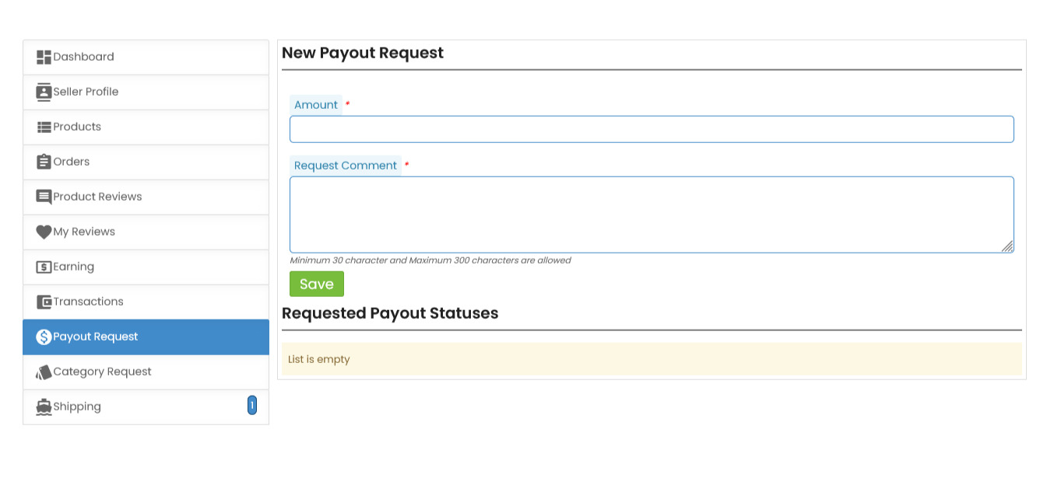Click the My Reviews heart icon
The width and height of the screenshot is (1047, 485).
click(44, 232)
